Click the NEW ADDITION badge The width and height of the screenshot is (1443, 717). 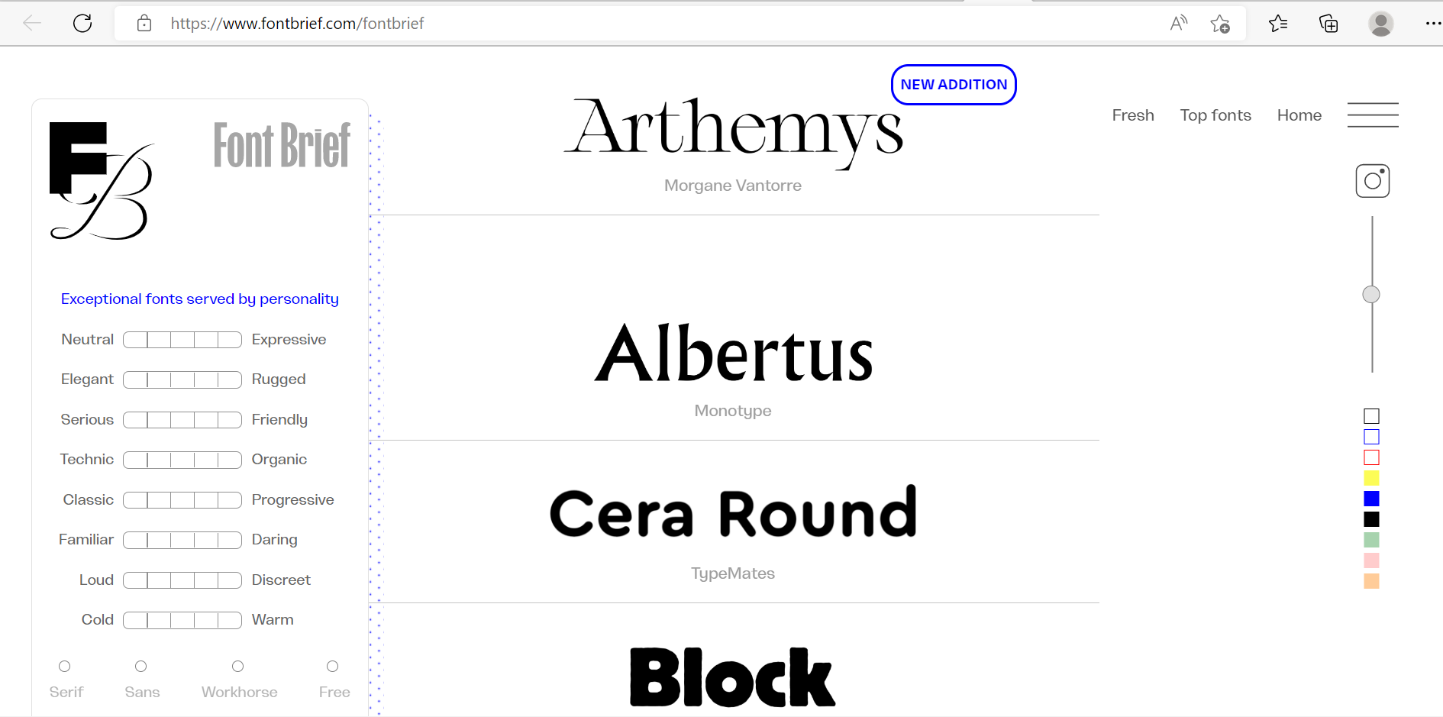coord(954,85)
